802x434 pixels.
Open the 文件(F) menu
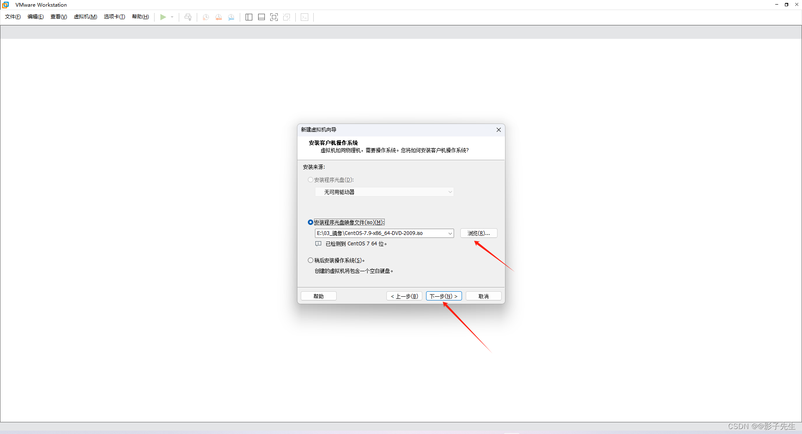(13, 17)
